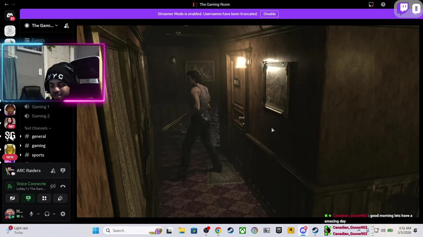The height and width of the screenshot is (237, 423).
Task: Collapse the Text Channels category
Action: point(38,128)
